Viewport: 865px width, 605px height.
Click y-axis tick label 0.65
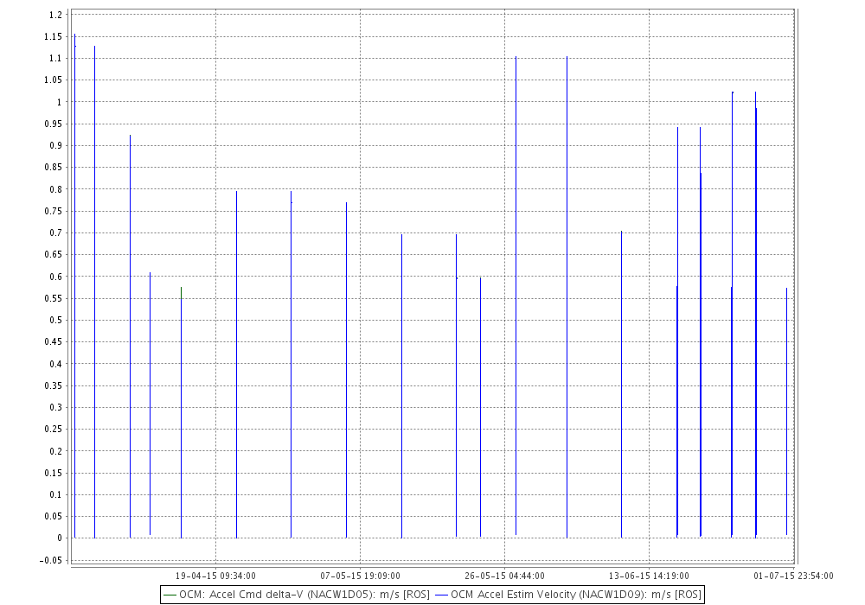coord(54,255)
